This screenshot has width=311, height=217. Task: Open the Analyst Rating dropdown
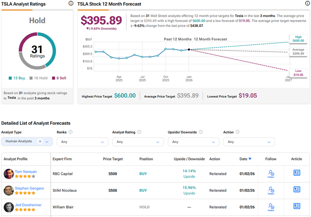pos(138,142)
